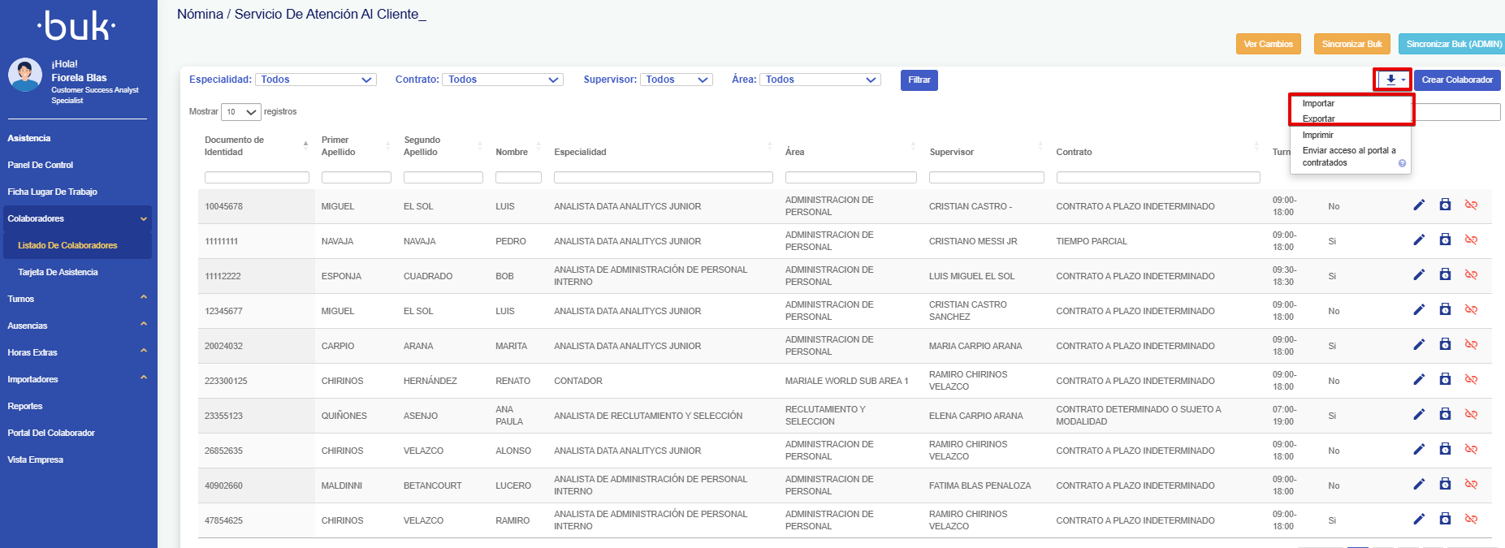The image size is (1505, 548).
Task: Select Exportar from the dropdown menu
Action: pyautogui.click(x=1318, y=119)
